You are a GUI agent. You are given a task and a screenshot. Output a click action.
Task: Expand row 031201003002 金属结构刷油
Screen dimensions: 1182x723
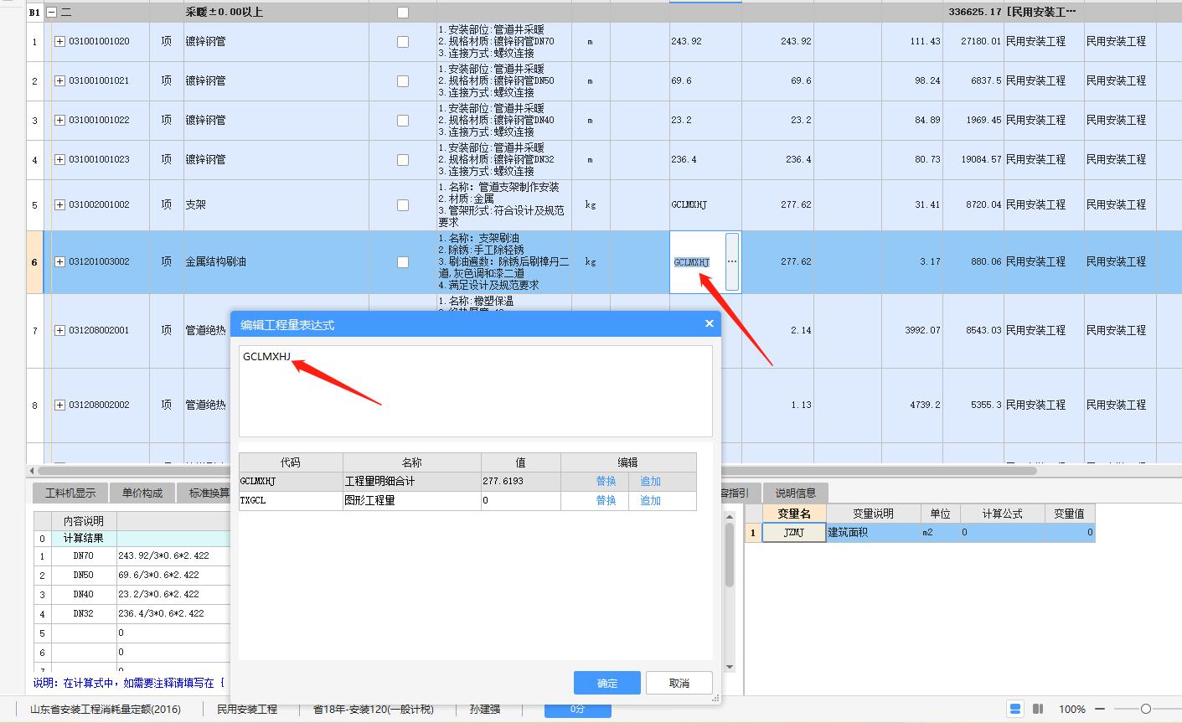point(59,261)
